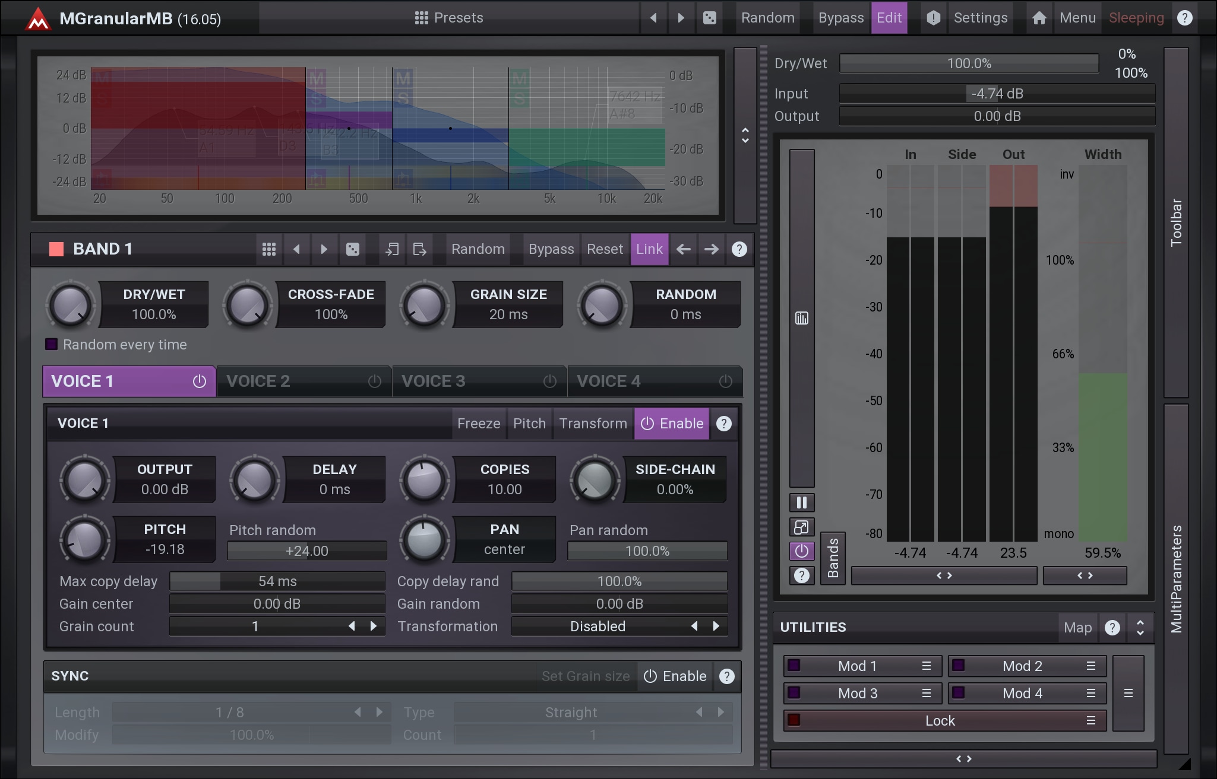Image resolution: width=1217 pixels, height=779 pixels.
Task: Open Lock menu icon
Action: click(x=1090, y=721)
